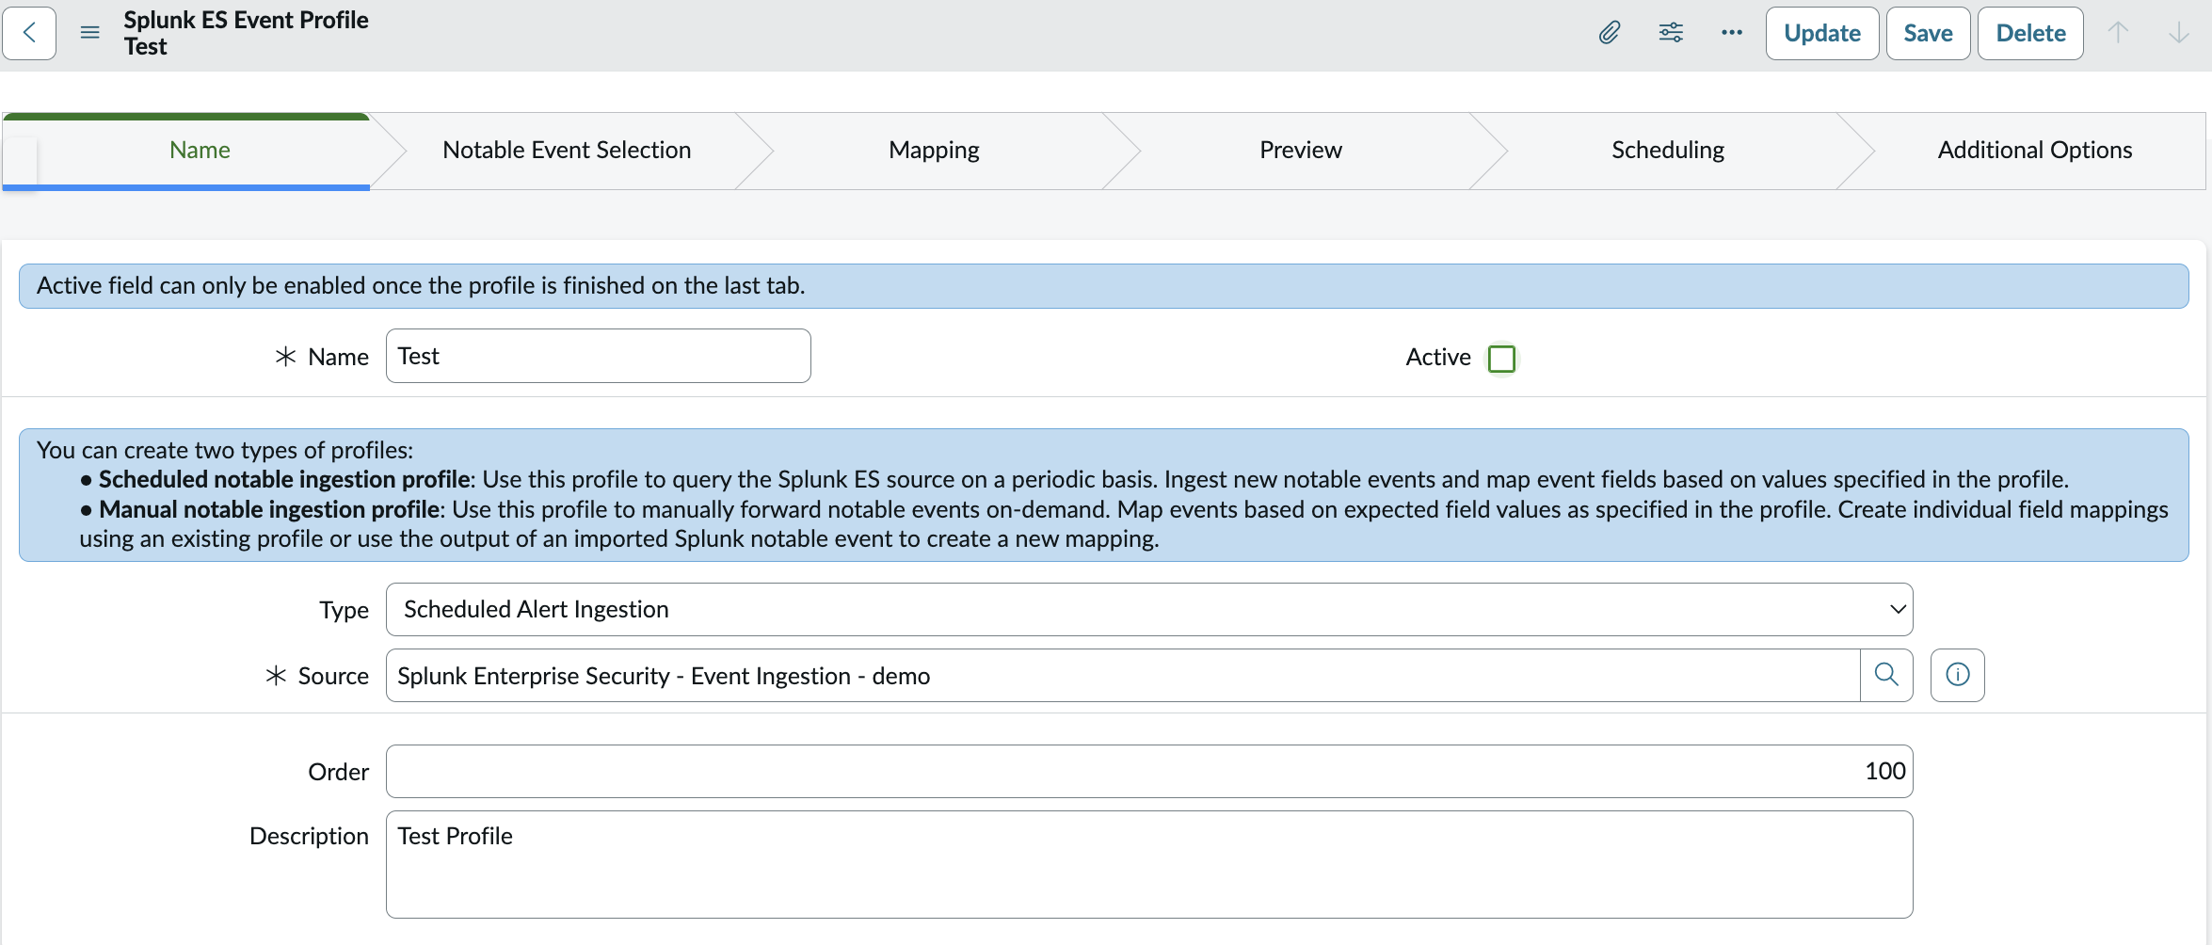This screenshot has width=2212, height=945.
Task: Go to next record with down arrow
Action: tap(2178, 33)
